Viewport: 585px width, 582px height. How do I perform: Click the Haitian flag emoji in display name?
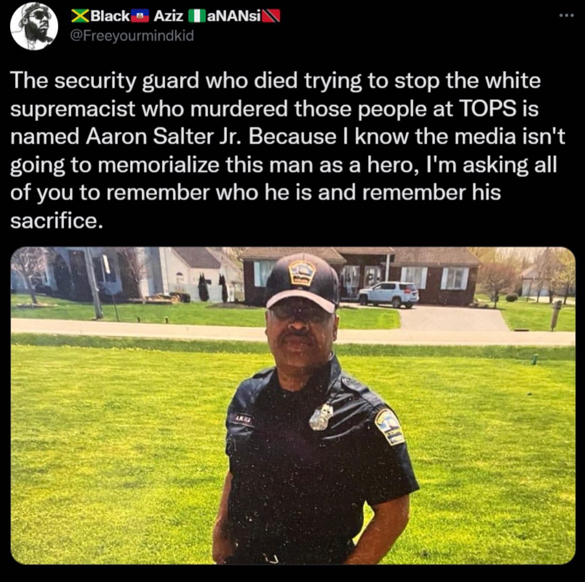[x=141, y=16]
